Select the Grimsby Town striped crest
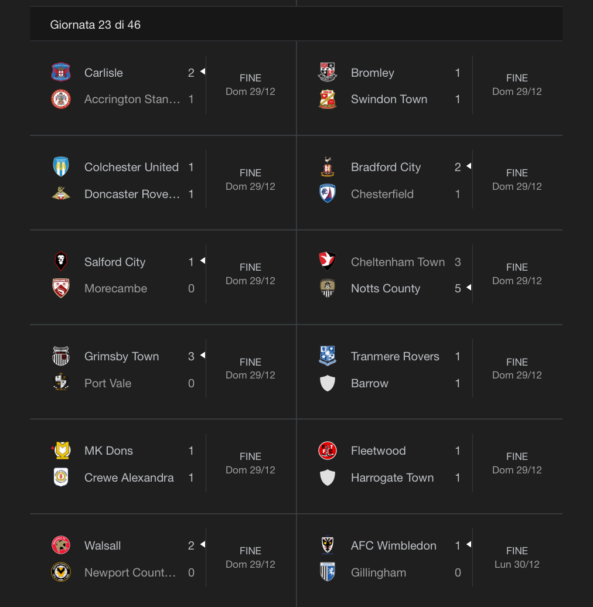Viewport: 593px width, 607px height. coord(61,356)
